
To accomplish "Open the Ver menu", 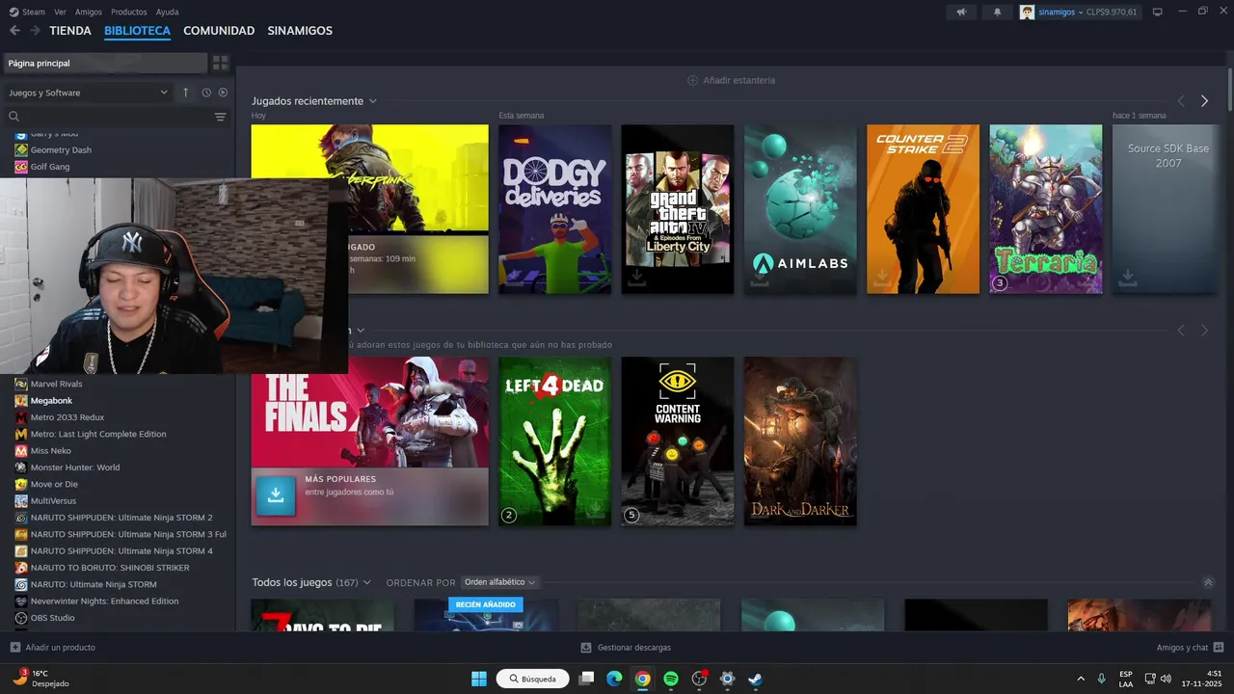I will tap(60, 12).
